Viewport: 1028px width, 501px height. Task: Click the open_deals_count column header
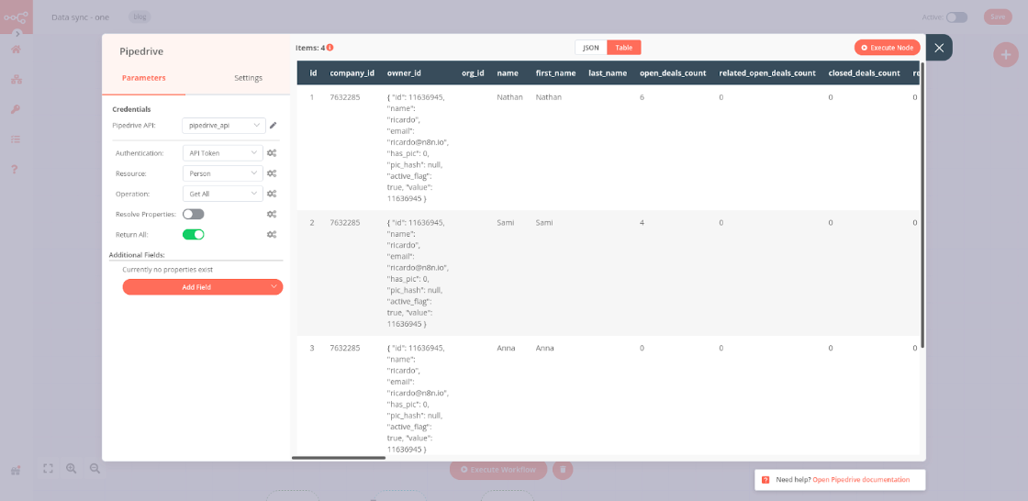pos(673,73)
